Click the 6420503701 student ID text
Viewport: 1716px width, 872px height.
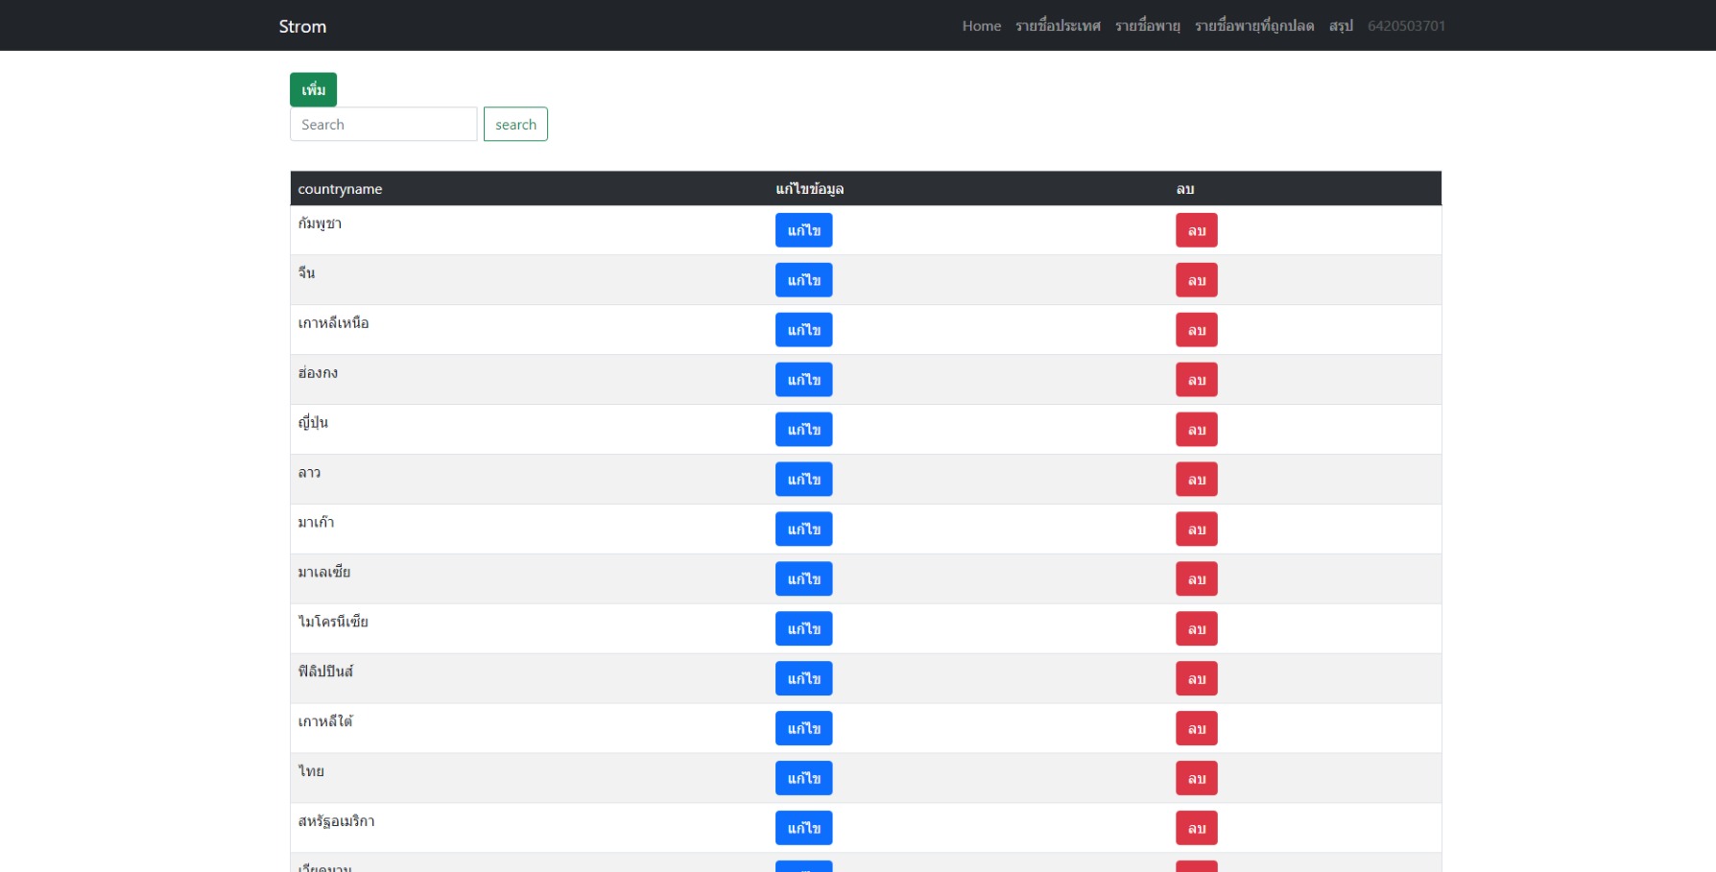tap(1405, 26)
